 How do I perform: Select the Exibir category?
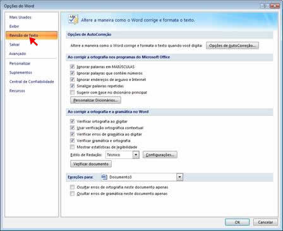[x=14, y=27]
